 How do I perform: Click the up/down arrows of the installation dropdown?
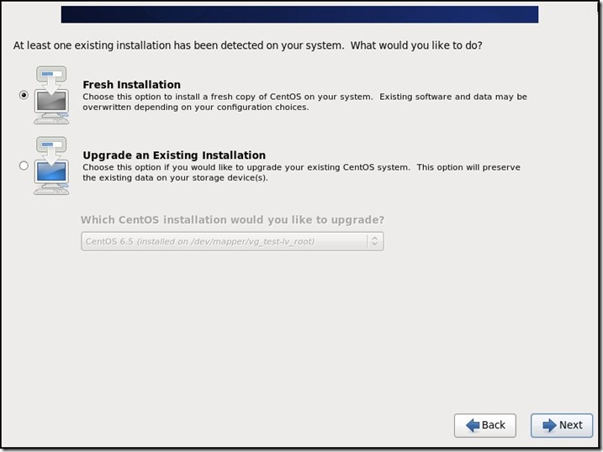point(375,242)
